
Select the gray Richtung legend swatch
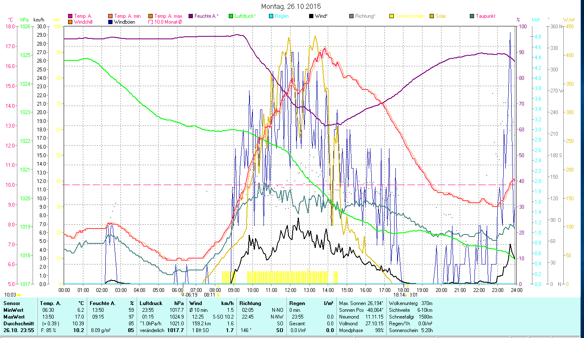(351, 16)
